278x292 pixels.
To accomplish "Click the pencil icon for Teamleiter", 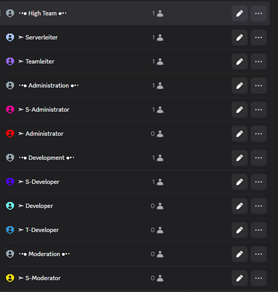I will [x=240, y=62].
